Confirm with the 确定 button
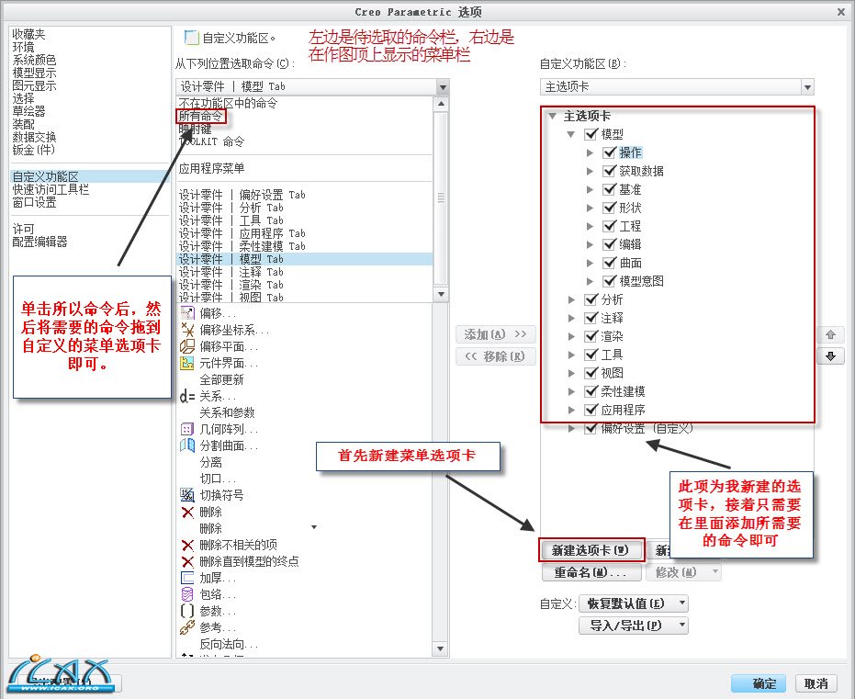Image resolution: width=855 pixels, height=699 pixels. pyautogui.click(x=758, y=683)
